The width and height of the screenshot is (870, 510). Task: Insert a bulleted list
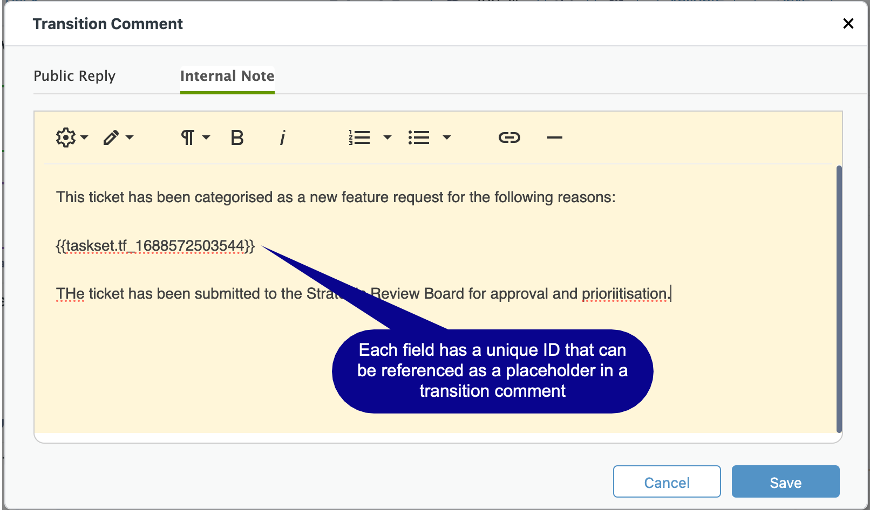(419, 137)
